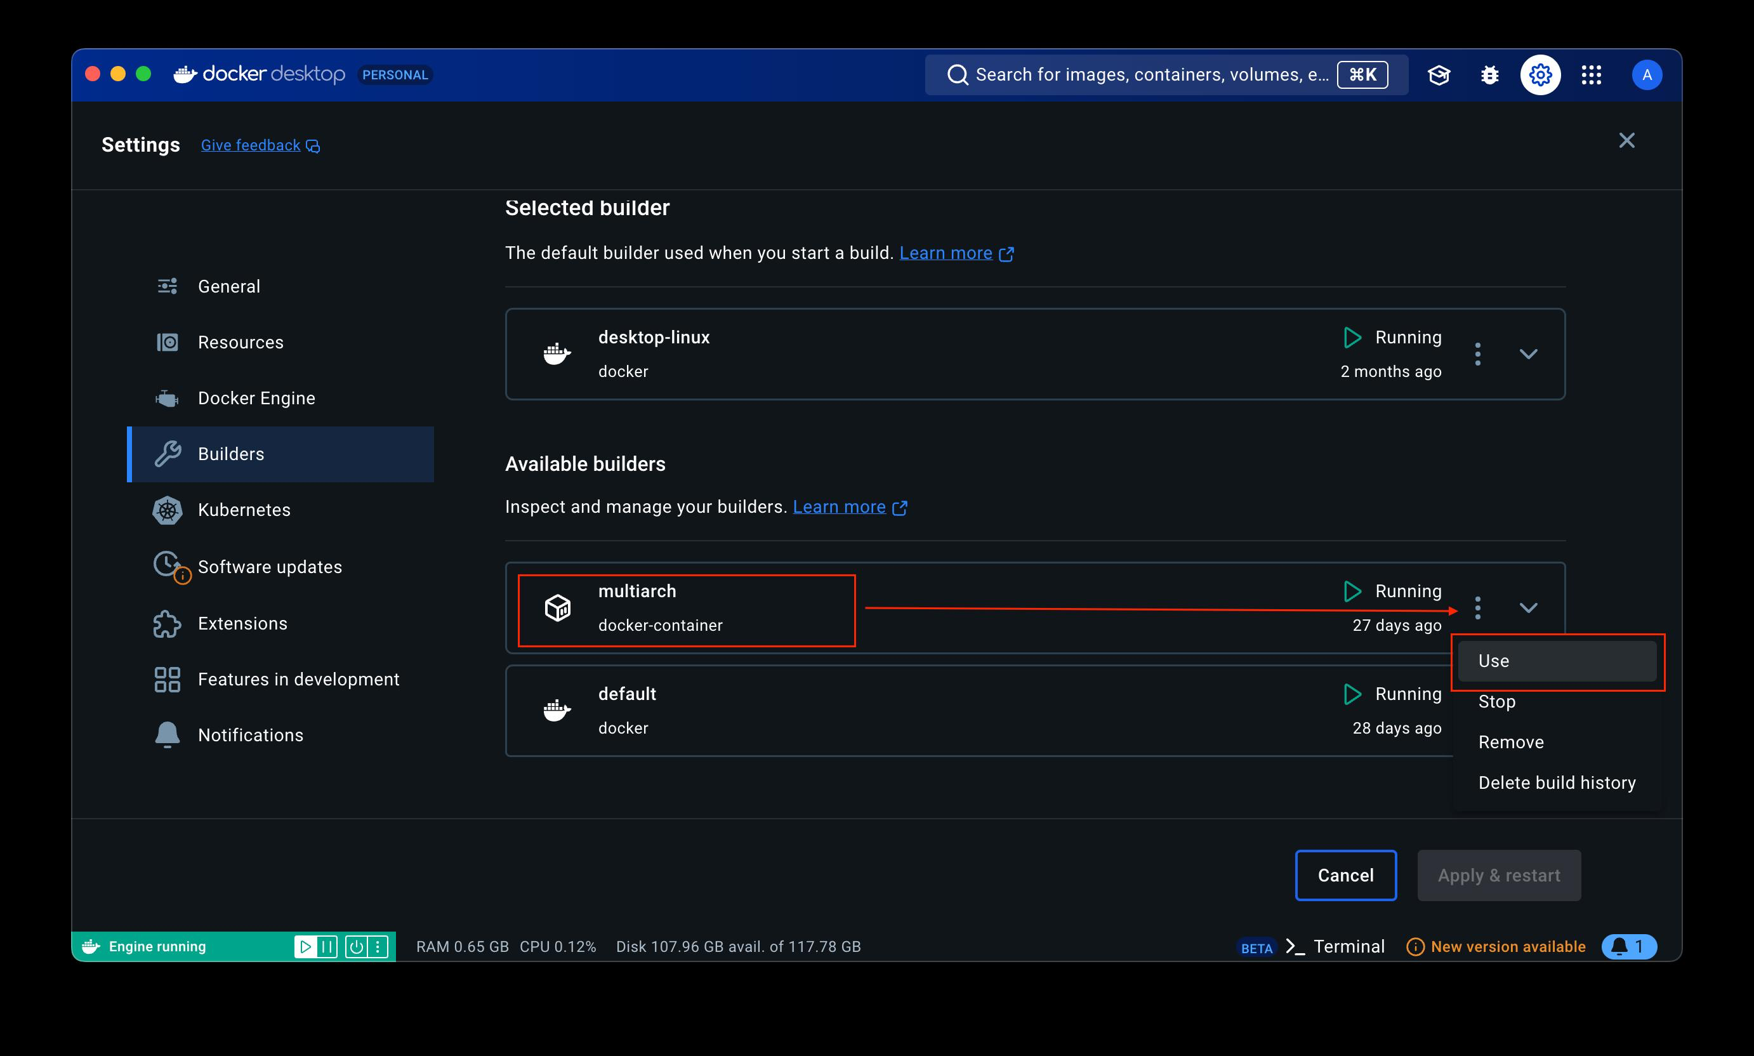
Task: Pause the Docker engine from status bar
Action: pyautogui.click(x=327, y=946)
